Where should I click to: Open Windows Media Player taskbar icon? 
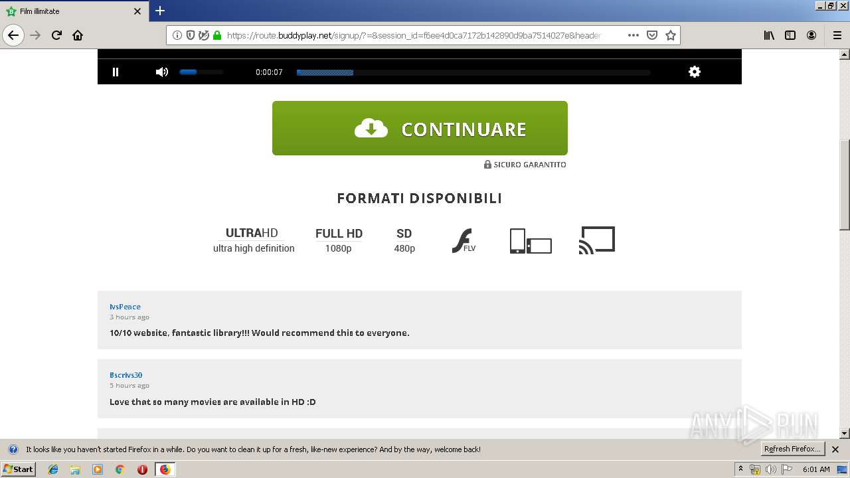point(98,469)
